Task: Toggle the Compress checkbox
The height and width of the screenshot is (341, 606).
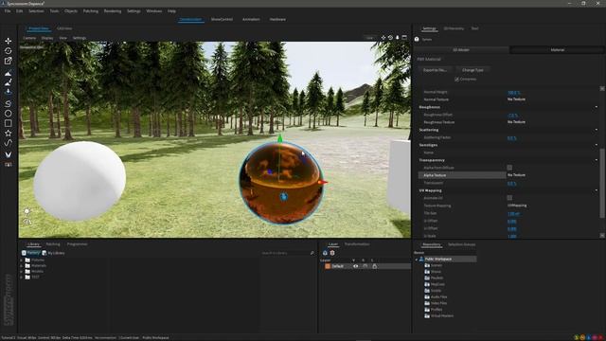Action: click(x=456, y=80)
